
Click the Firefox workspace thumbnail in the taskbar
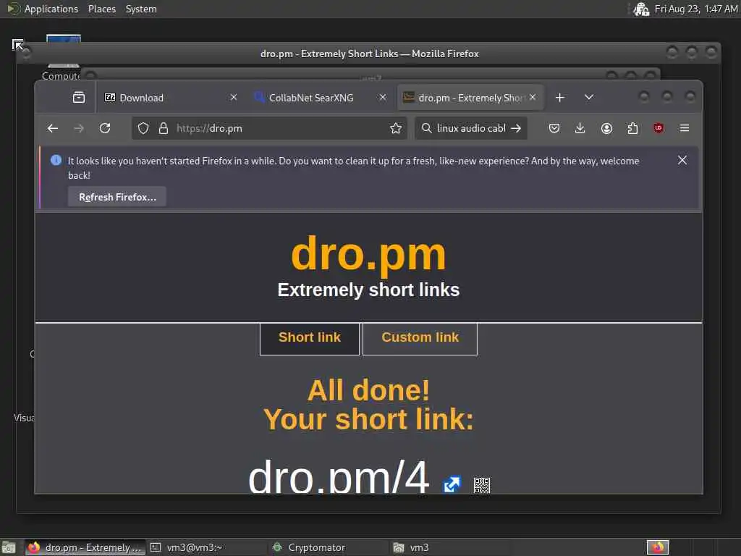657,547
